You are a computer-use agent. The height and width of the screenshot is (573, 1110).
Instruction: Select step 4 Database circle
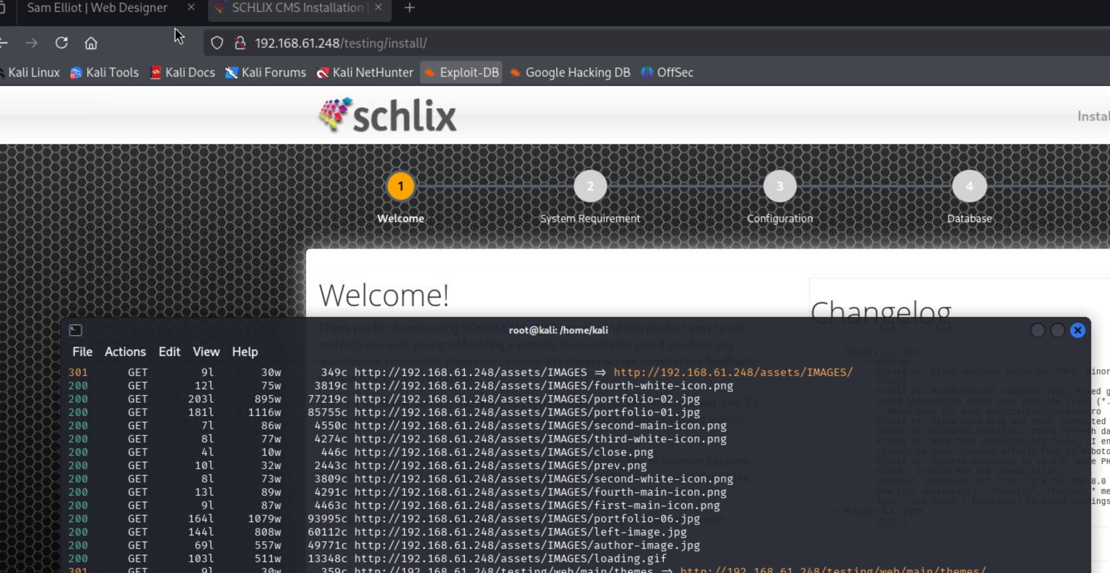point(969,187)
